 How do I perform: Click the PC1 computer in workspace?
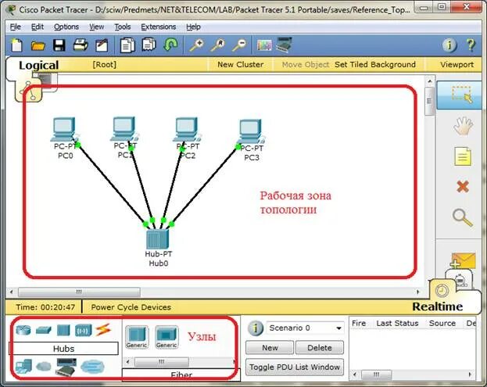pyautogui.click(x=124, y=128)
